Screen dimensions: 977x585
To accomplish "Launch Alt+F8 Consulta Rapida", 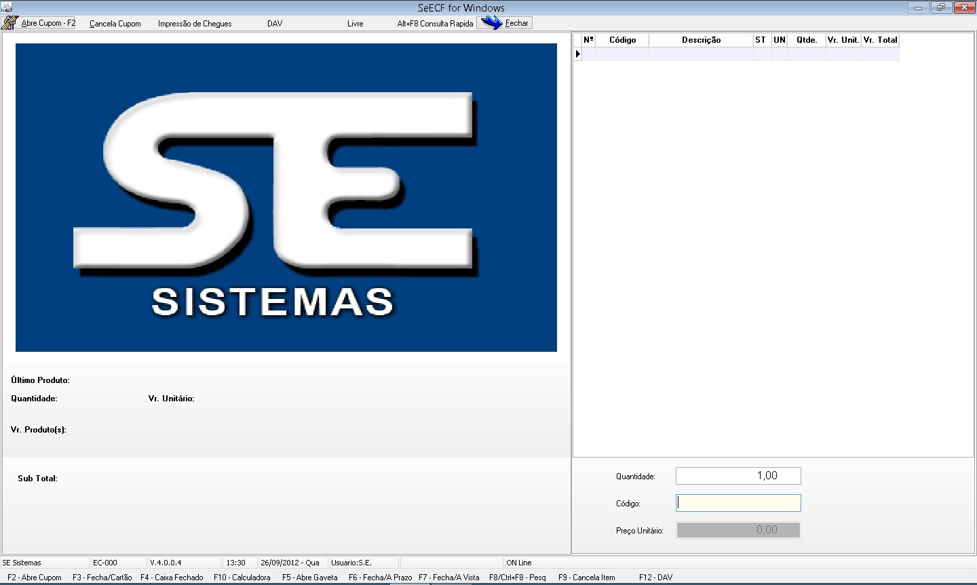I will [x=435, y=24].
